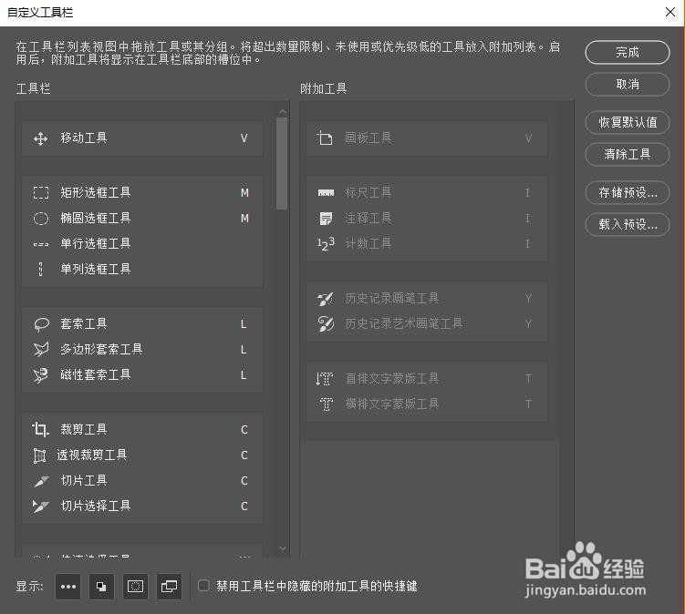Click the 移动工具 label text
Image resolution: width=685 pixels, height=614 pixels.
[84, 138]
